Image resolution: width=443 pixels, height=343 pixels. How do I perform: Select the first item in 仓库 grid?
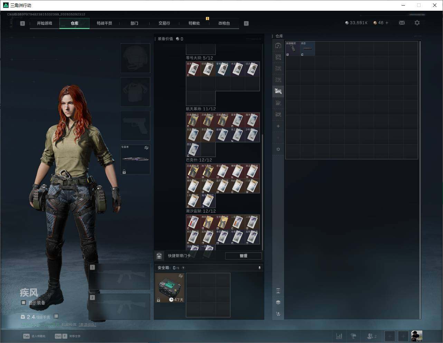293,49
